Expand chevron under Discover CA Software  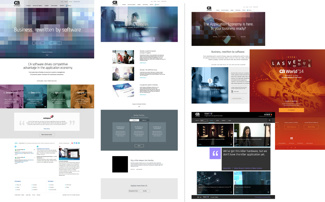pyautogui.click(x=47, y=55)
